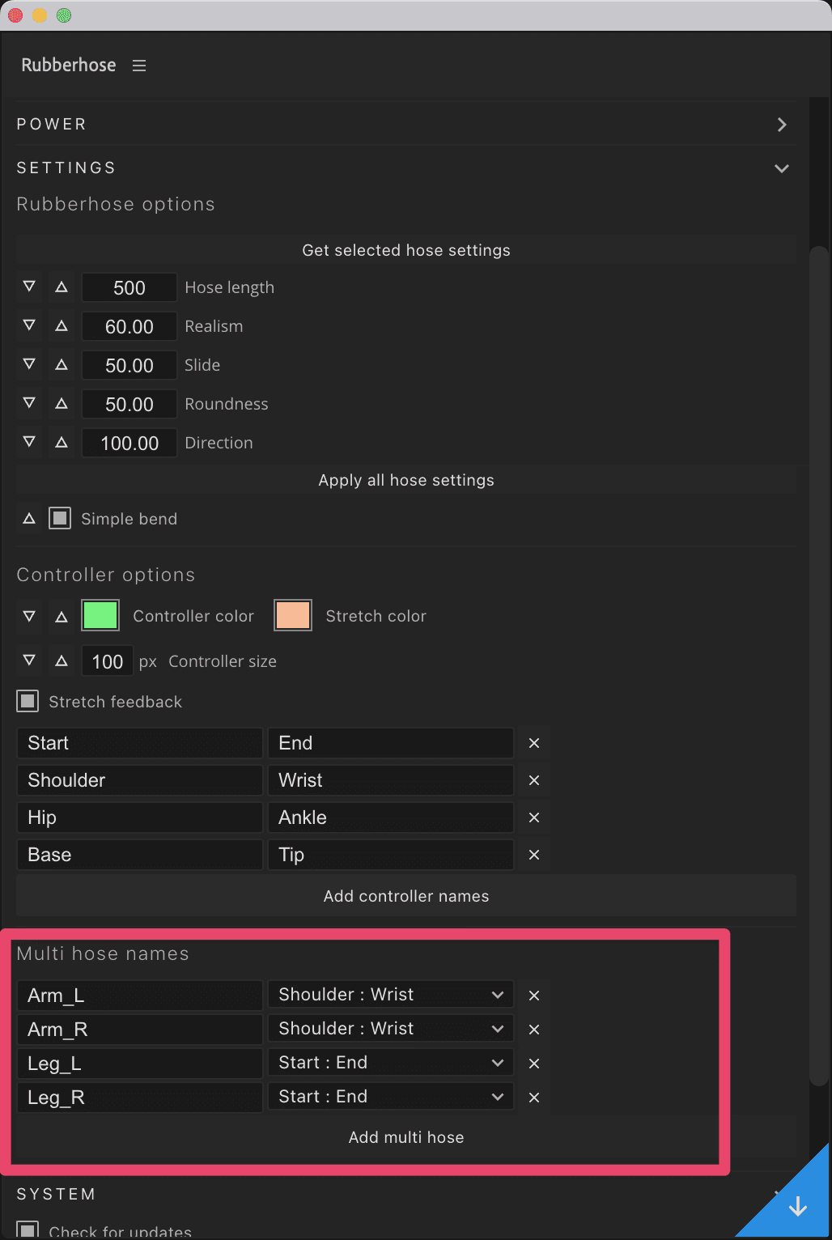Click up triangle icon beside Simple bend
This screenshot has width=832, height=1240.
(29, 519)
